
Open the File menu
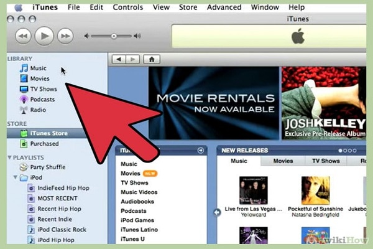74,7
